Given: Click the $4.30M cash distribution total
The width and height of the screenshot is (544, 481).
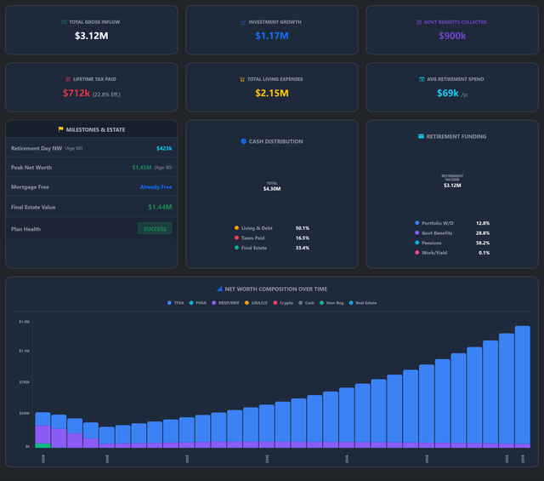Looking at the screenshot, I should point(272,189).
